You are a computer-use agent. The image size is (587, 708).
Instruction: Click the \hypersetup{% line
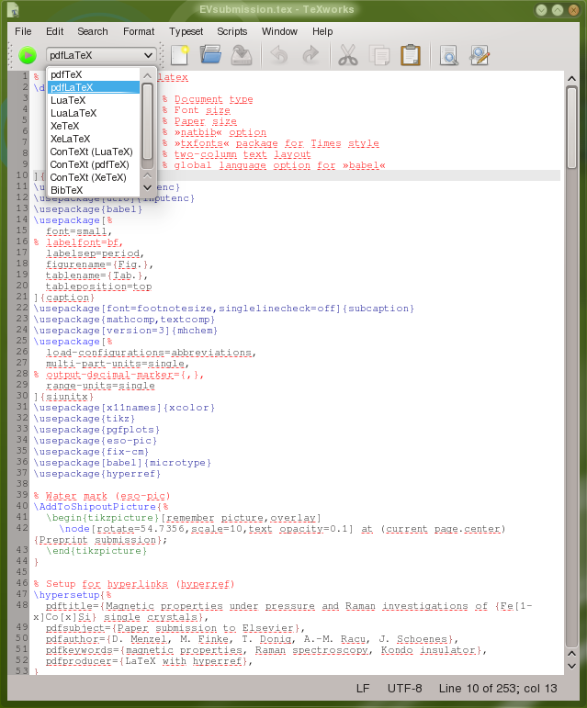[73, 595]
